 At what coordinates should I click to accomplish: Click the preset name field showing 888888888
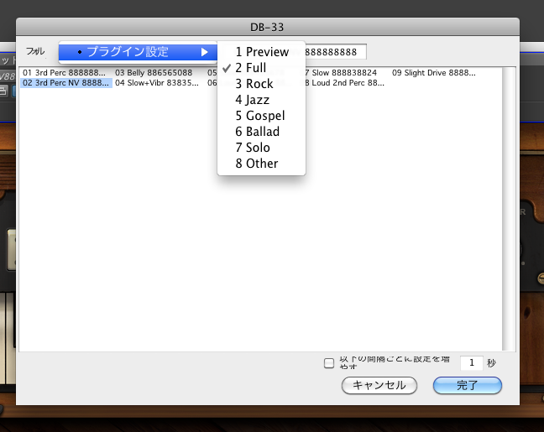point(336,52)
